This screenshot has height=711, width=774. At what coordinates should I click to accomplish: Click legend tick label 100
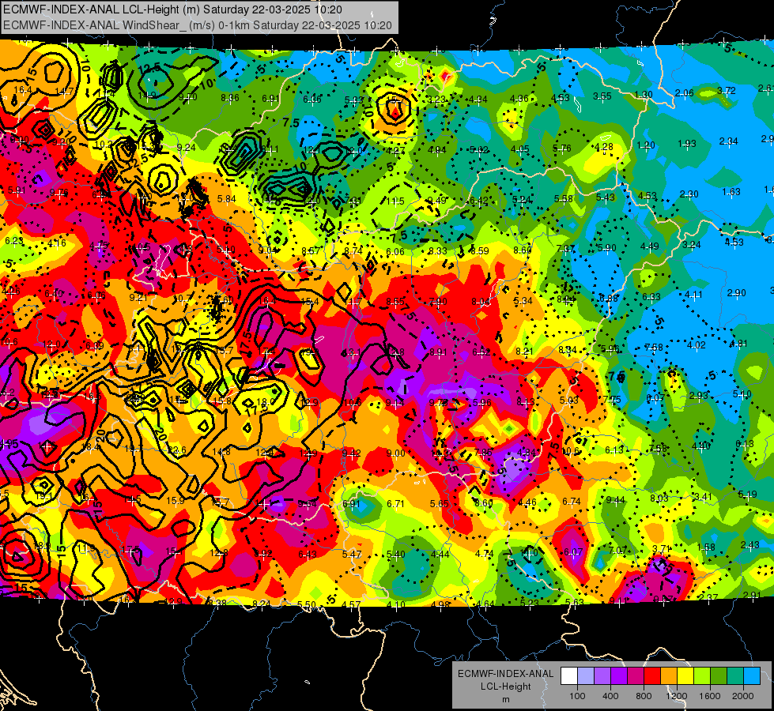(x=578, y=696)
